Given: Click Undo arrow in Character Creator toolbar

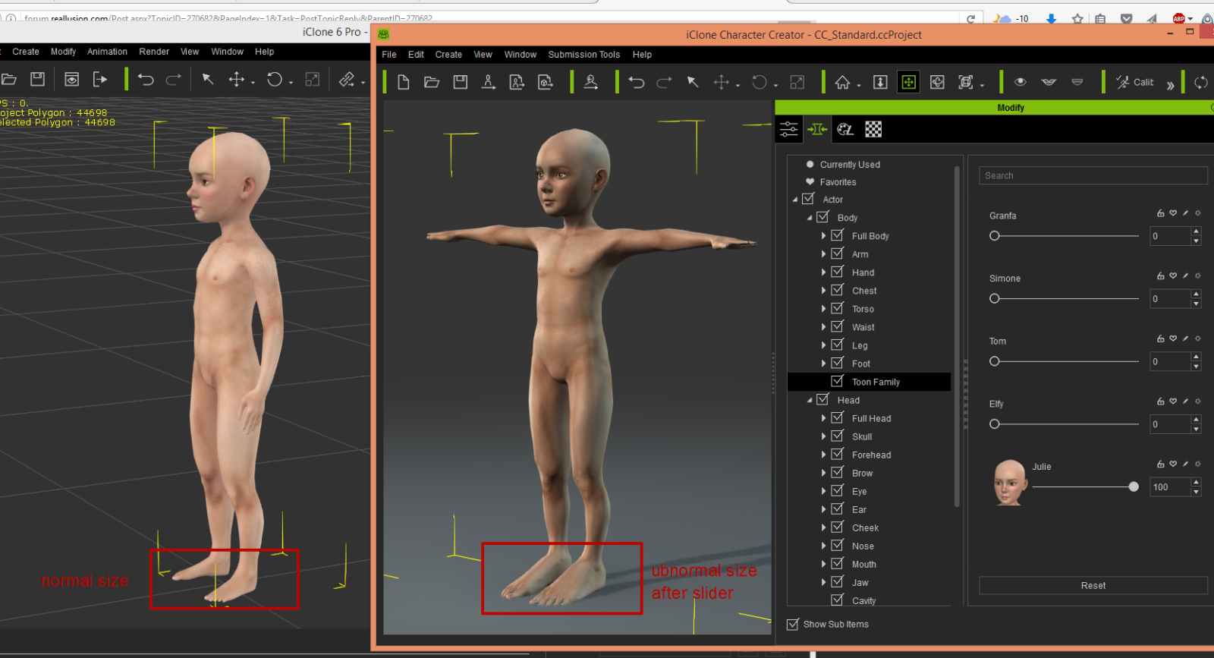Looking at the screenshot, I should (637, 82).
